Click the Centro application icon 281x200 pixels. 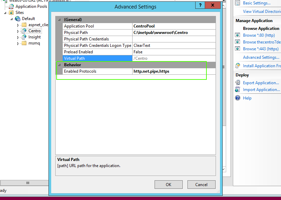coord(24,31)
